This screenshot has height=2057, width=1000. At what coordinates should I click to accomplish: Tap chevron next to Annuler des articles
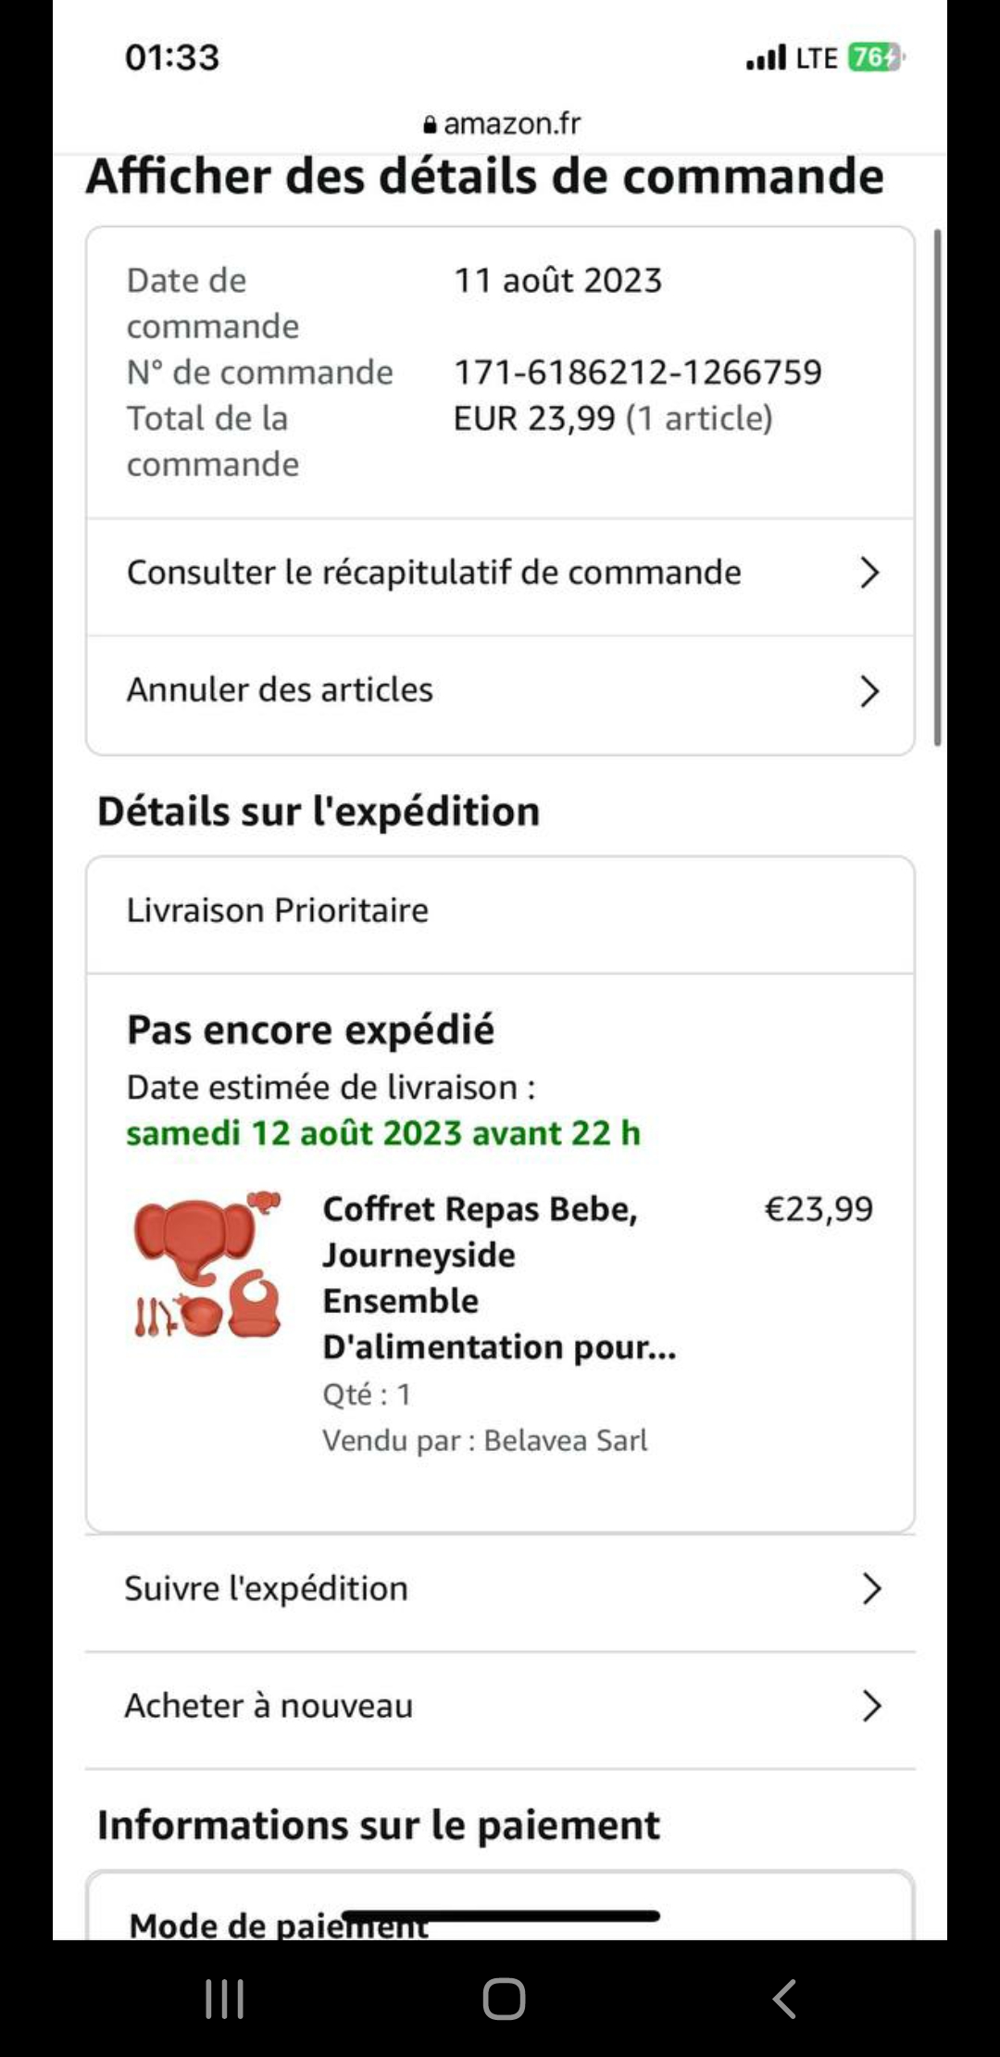[x=869, y=691]
